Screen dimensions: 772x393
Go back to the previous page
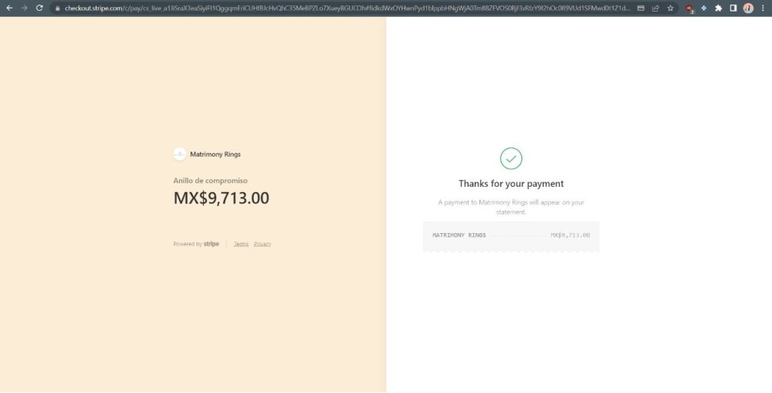pos(9,8)
